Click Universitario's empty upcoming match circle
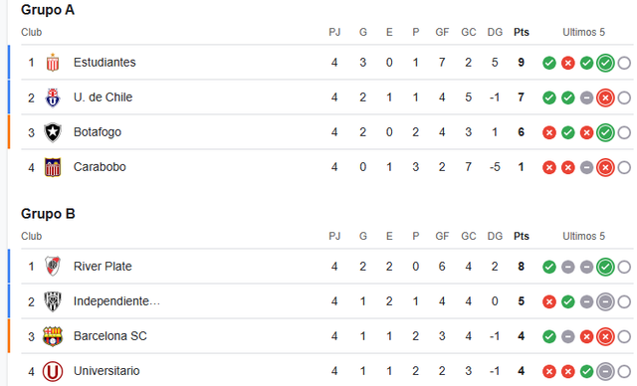637x386 pixels. 624,371
